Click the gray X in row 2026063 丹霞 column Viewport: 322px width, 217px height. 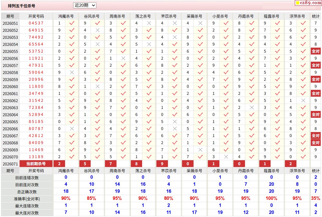[252, 108]
